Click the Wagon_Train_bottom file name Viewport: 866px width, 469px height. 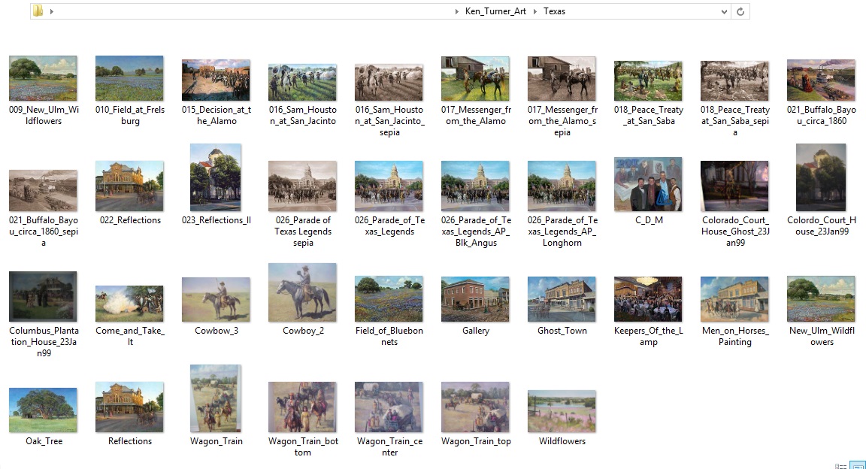(303, 447)
